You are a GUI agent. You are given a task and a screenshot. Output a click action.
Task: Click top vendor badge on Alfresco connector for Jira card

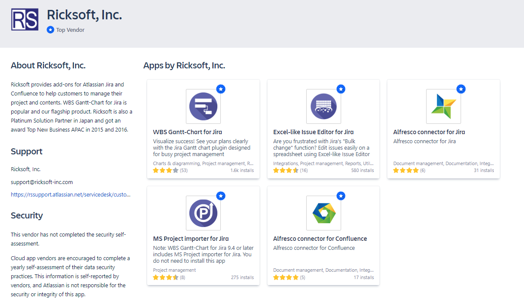tap(461, 89)
